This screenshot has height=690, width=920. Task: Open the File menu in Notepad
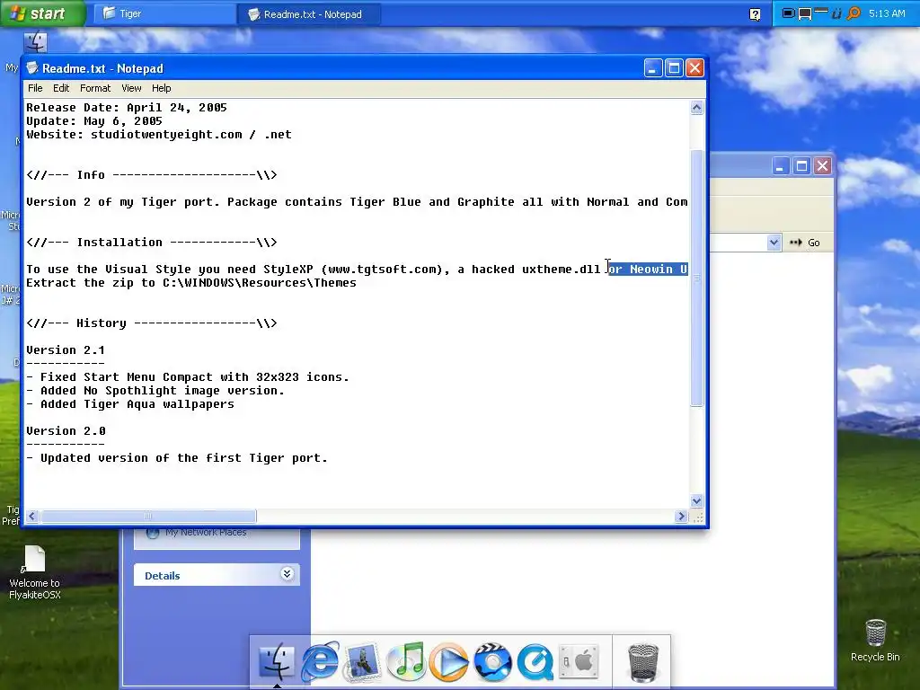[x=35, y=88]
